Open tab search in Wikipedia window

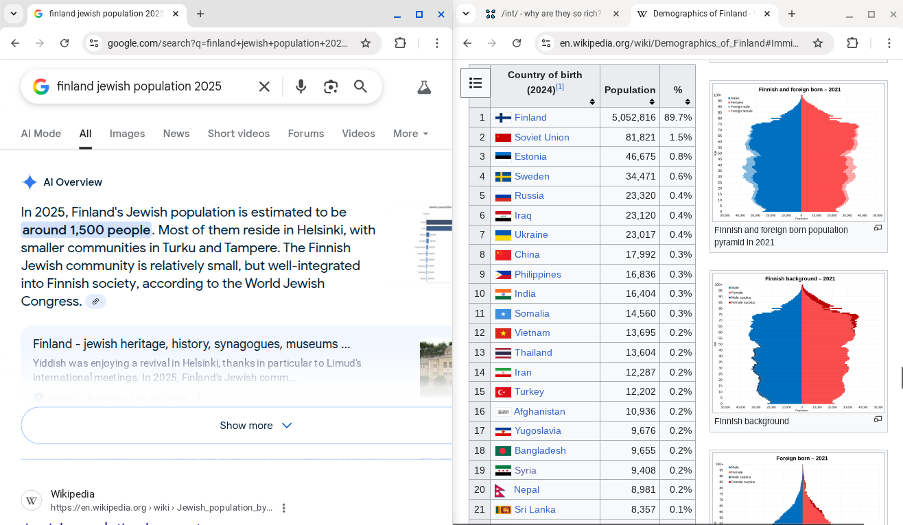pyautogui.click(x=466, y=14)
